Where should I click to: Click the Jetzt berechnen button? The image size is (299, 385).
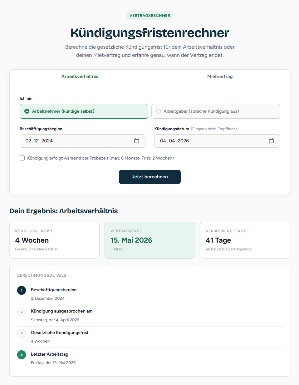[150, 177]
